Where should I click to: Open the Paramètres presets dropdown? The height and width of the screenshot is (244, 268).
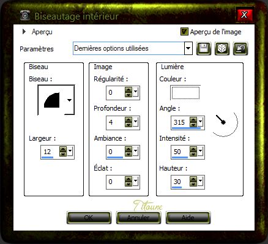coord(188,48)
